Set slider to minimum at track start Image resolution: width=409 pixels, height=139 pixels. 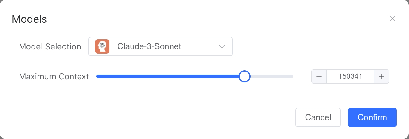point(97,76)
